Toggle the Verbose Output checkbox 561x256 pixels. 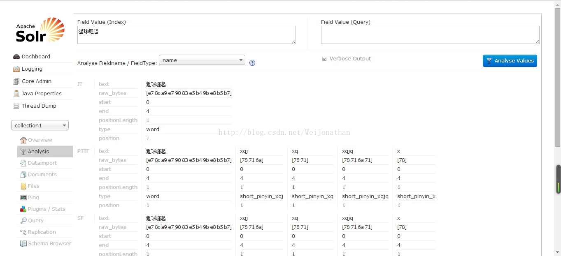(324, 59)
